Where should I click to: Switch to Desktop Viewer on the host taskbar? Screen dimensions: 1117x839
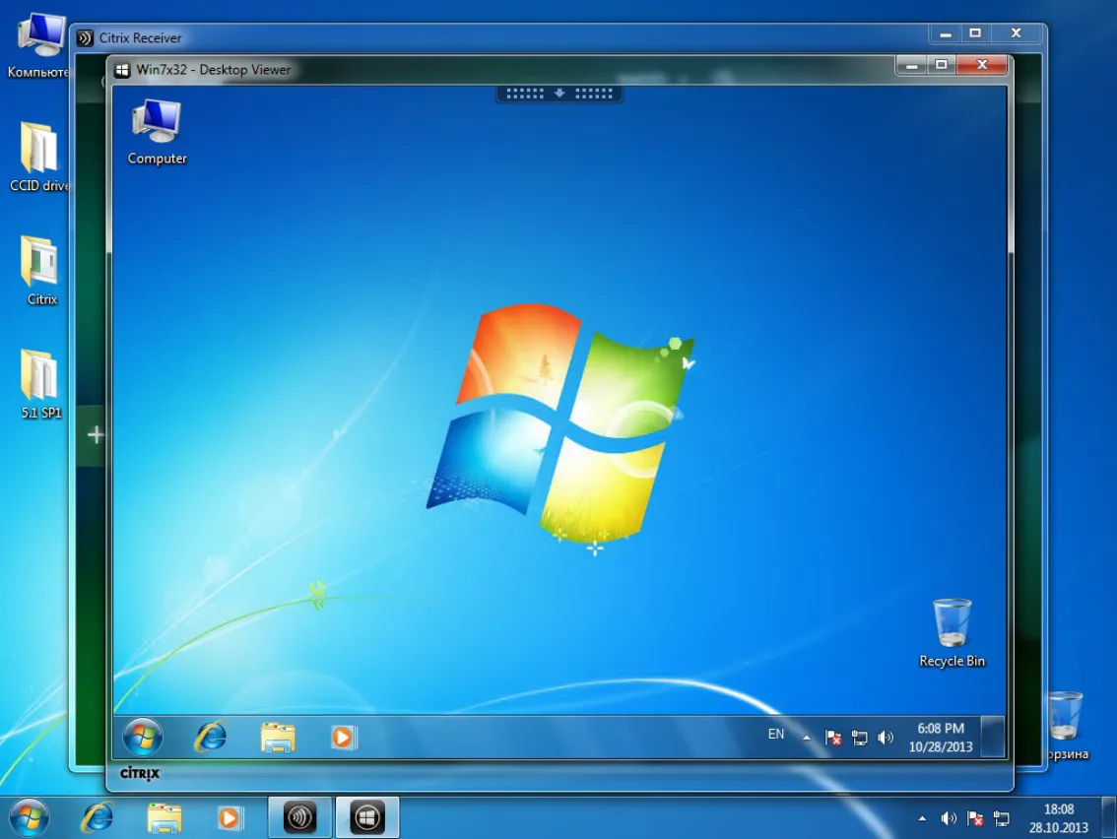point(366,817)
